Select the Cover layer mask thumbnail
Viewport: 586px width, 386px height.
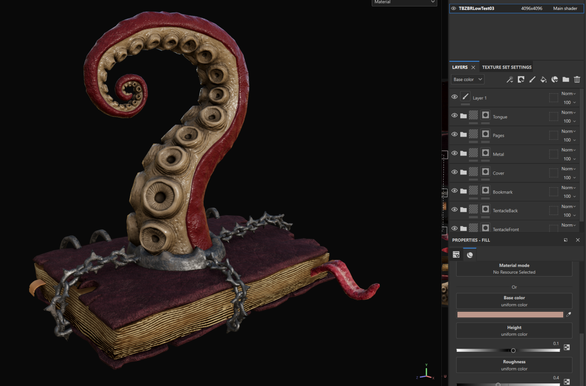click(485, 172)
